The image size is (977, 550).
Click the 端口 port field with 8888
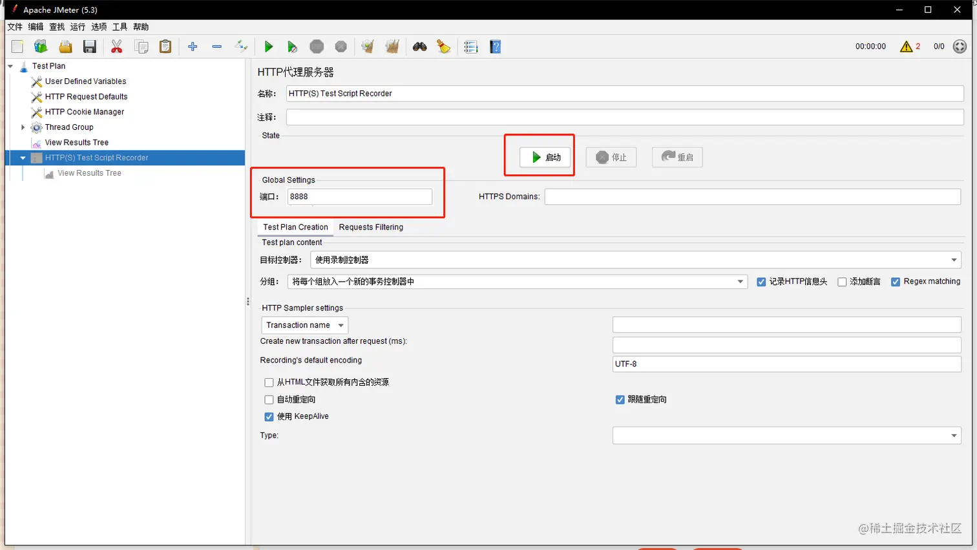(x=360, y=196)
